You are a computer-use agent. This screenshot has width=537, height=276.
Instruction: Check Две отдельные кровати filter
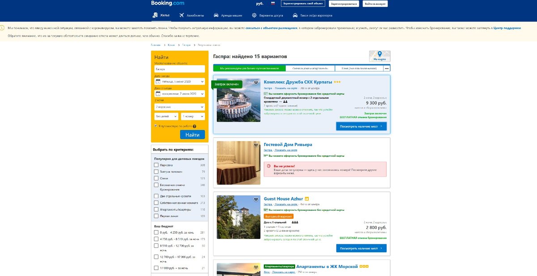[x=156, y=196]
